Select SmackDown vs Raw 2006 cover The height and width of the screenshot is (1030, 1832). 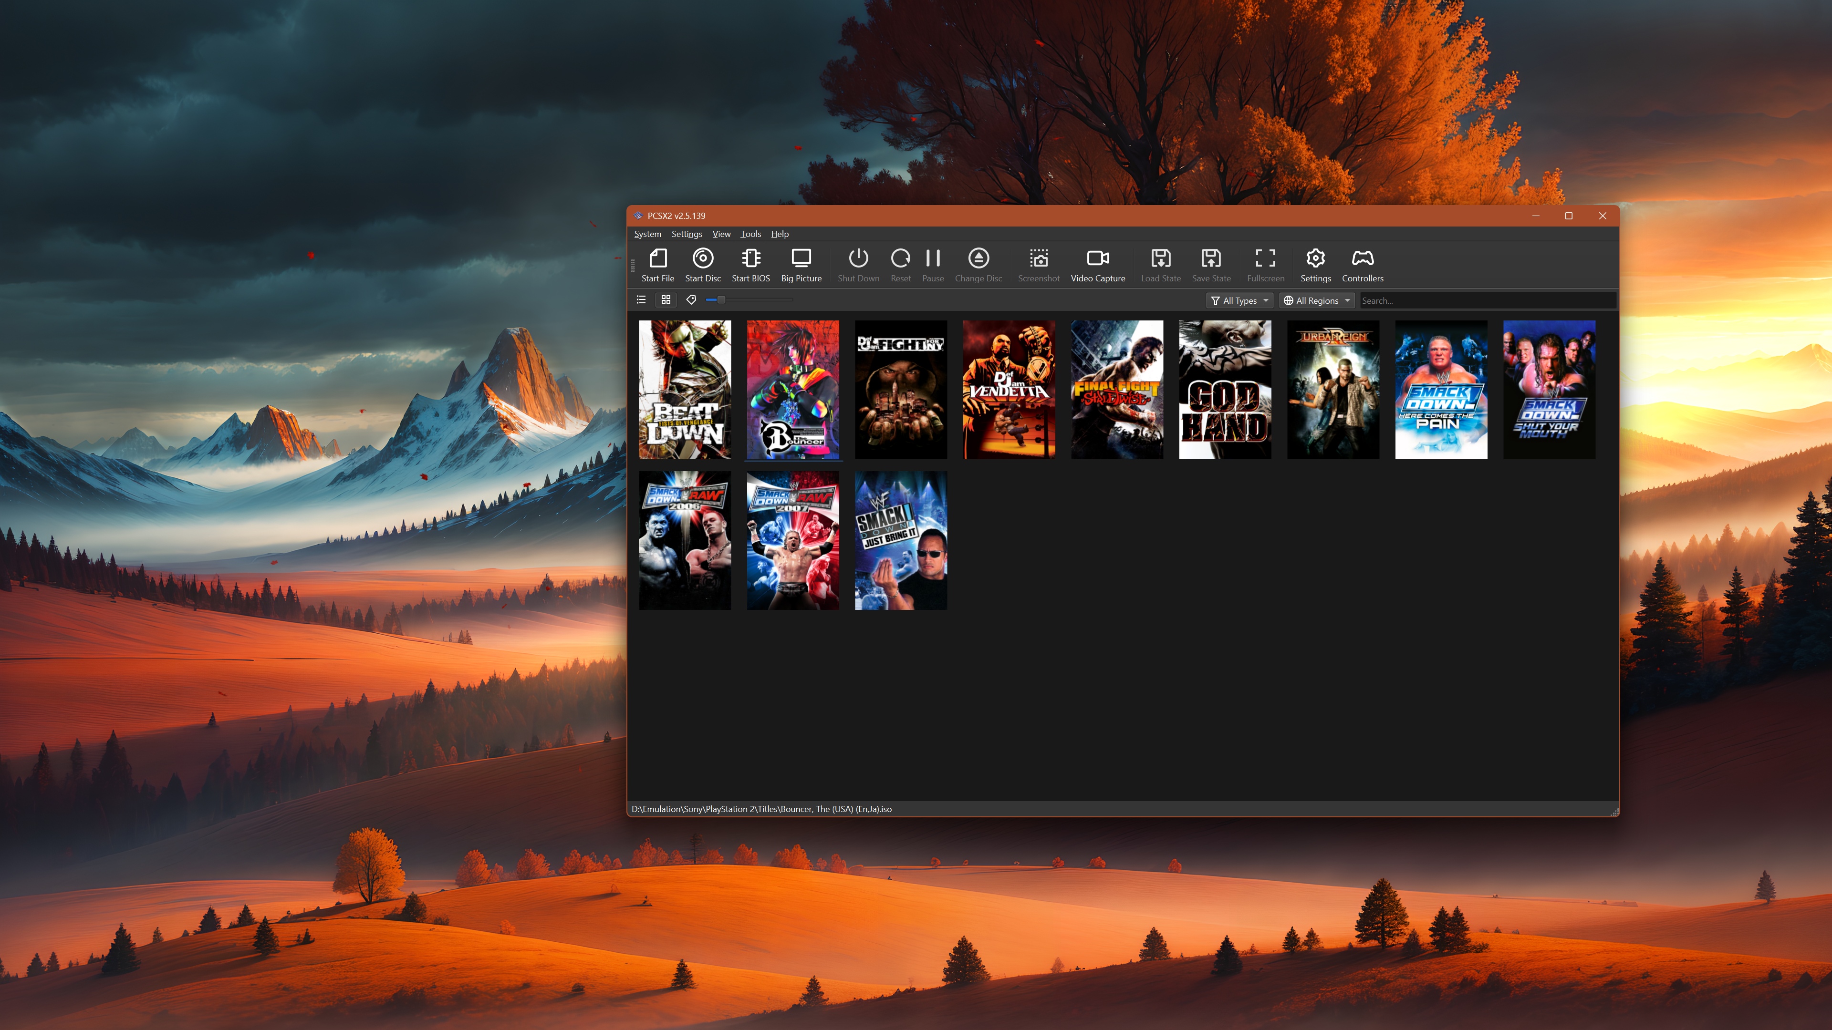coord(684,540)
